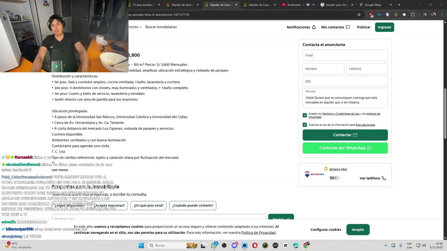
Task: Click the Publicar link
Action: click(364, 27)
